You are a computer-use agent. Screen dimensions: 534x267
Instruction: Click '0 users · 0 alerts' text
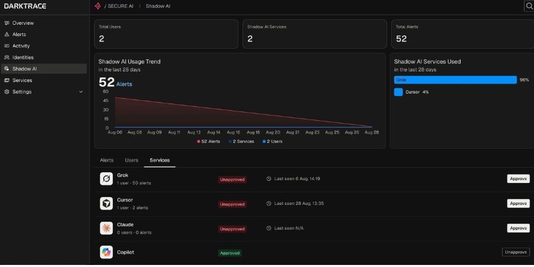coord(134,232)
